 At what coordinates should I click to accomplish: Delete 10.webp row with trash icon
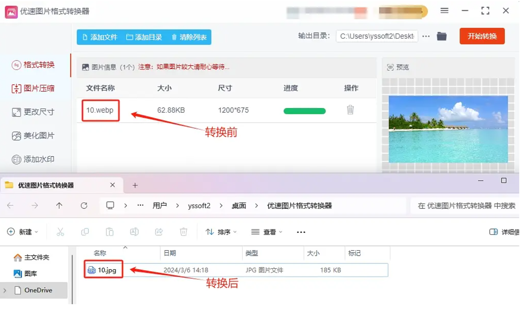coord(350,110)
